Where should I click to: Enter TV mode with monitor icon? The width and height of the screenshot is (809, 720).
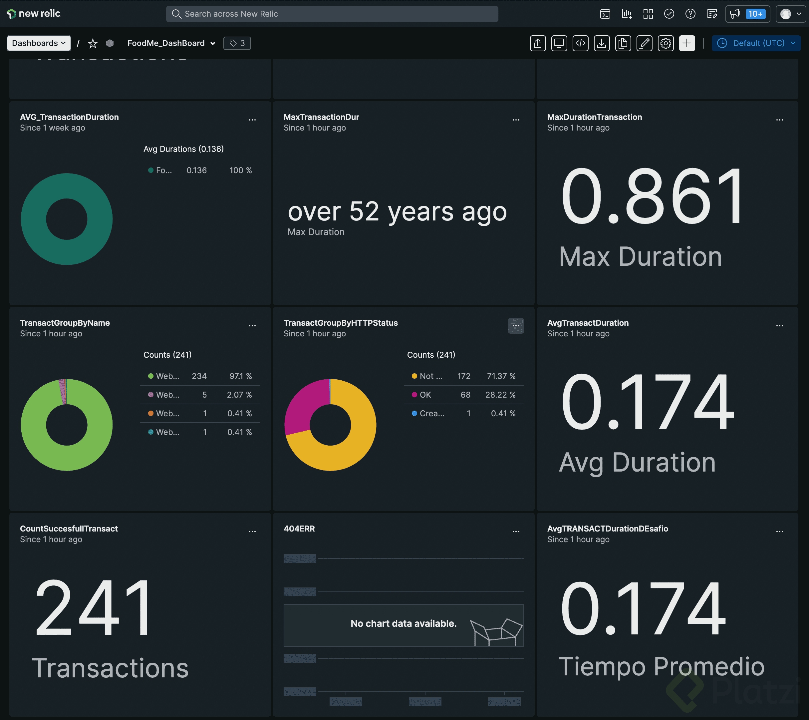[x=559, y=43]
